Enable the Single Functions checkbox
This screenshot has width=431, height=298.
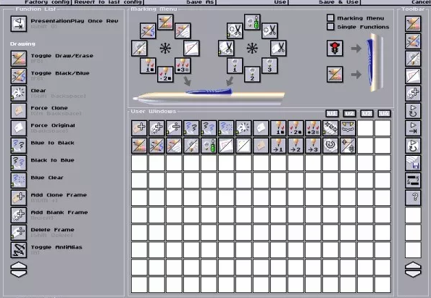(x=330, y=27)
